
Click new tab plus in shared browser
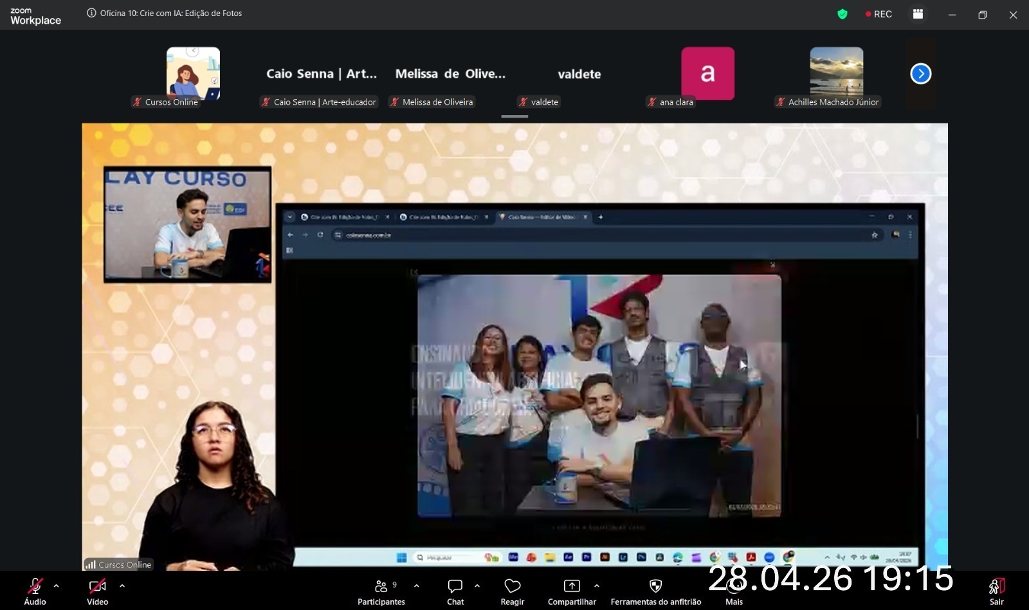coord(601,217)
